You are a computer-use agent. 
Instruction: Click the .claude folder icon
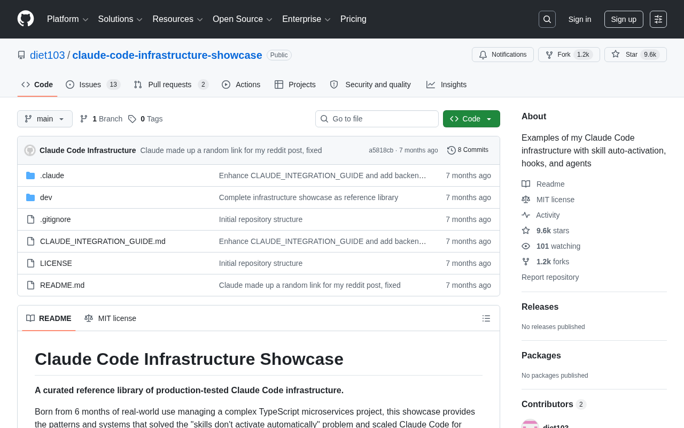point(30,175)
